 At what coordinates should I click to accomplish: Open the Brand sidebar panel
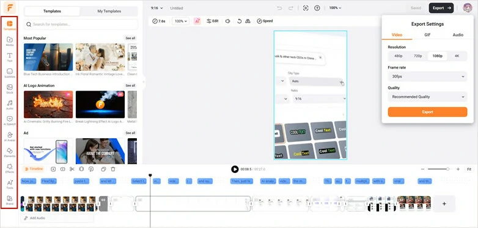(x=9, y=200)
